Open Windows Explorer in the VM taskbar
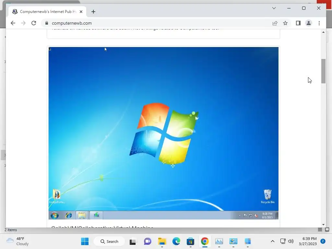332x249 pixels. (x=82, y=215)
